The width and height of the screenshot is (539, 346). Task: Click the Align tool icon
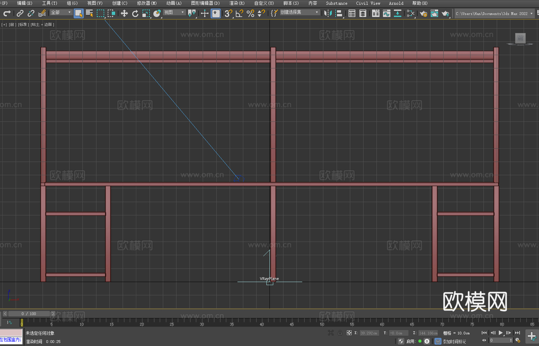[x=339, y=13]
